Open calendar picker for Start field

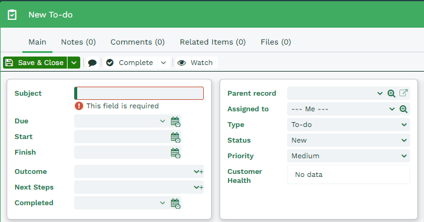pyautogui.click(x=176, y=137)
